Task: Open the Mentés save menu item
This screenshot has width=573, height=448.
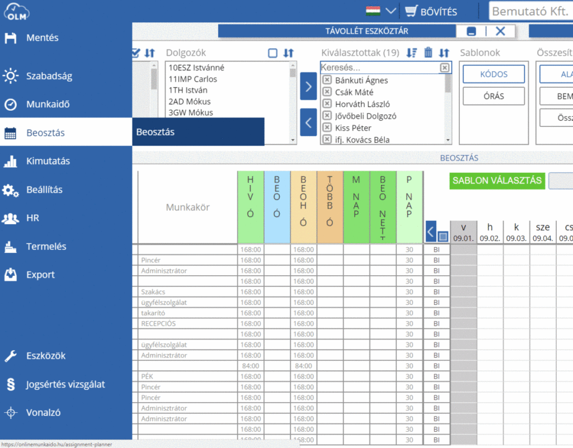Action: pos(42,37)
